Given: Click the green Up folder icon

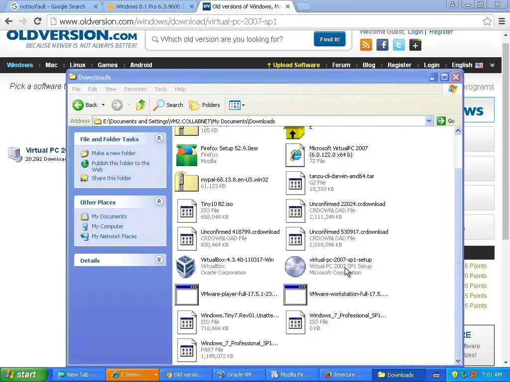Looking at the screenshot, I should (141, 105).
